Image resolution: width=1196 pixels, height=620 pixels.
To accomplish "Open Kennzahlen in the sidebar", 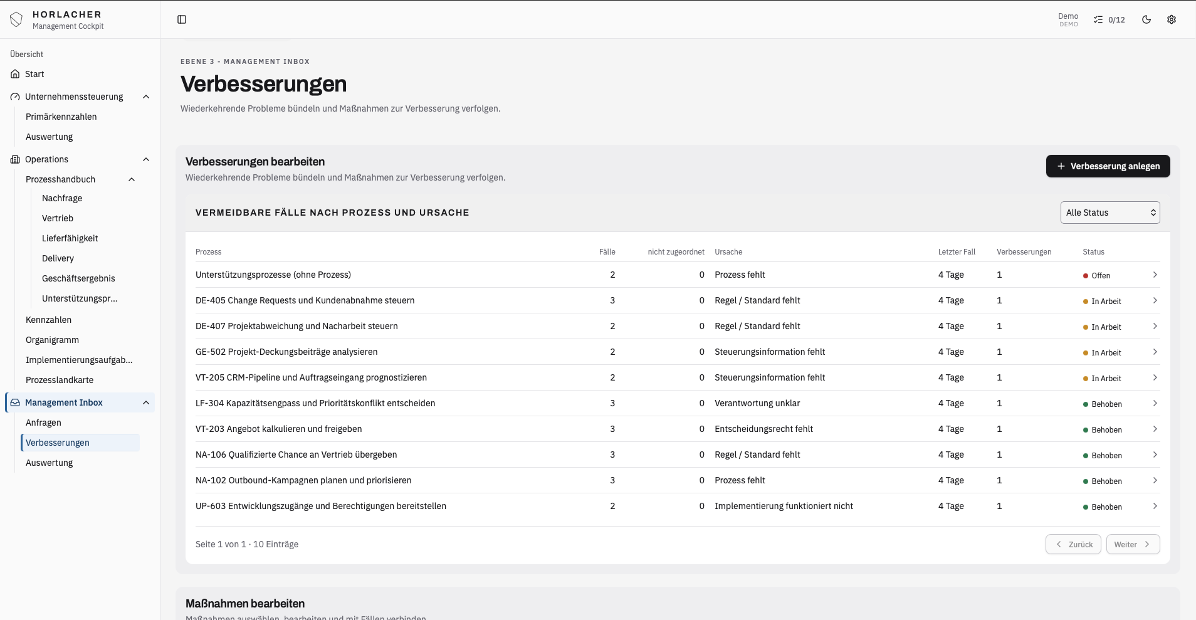I will (48, 320).
